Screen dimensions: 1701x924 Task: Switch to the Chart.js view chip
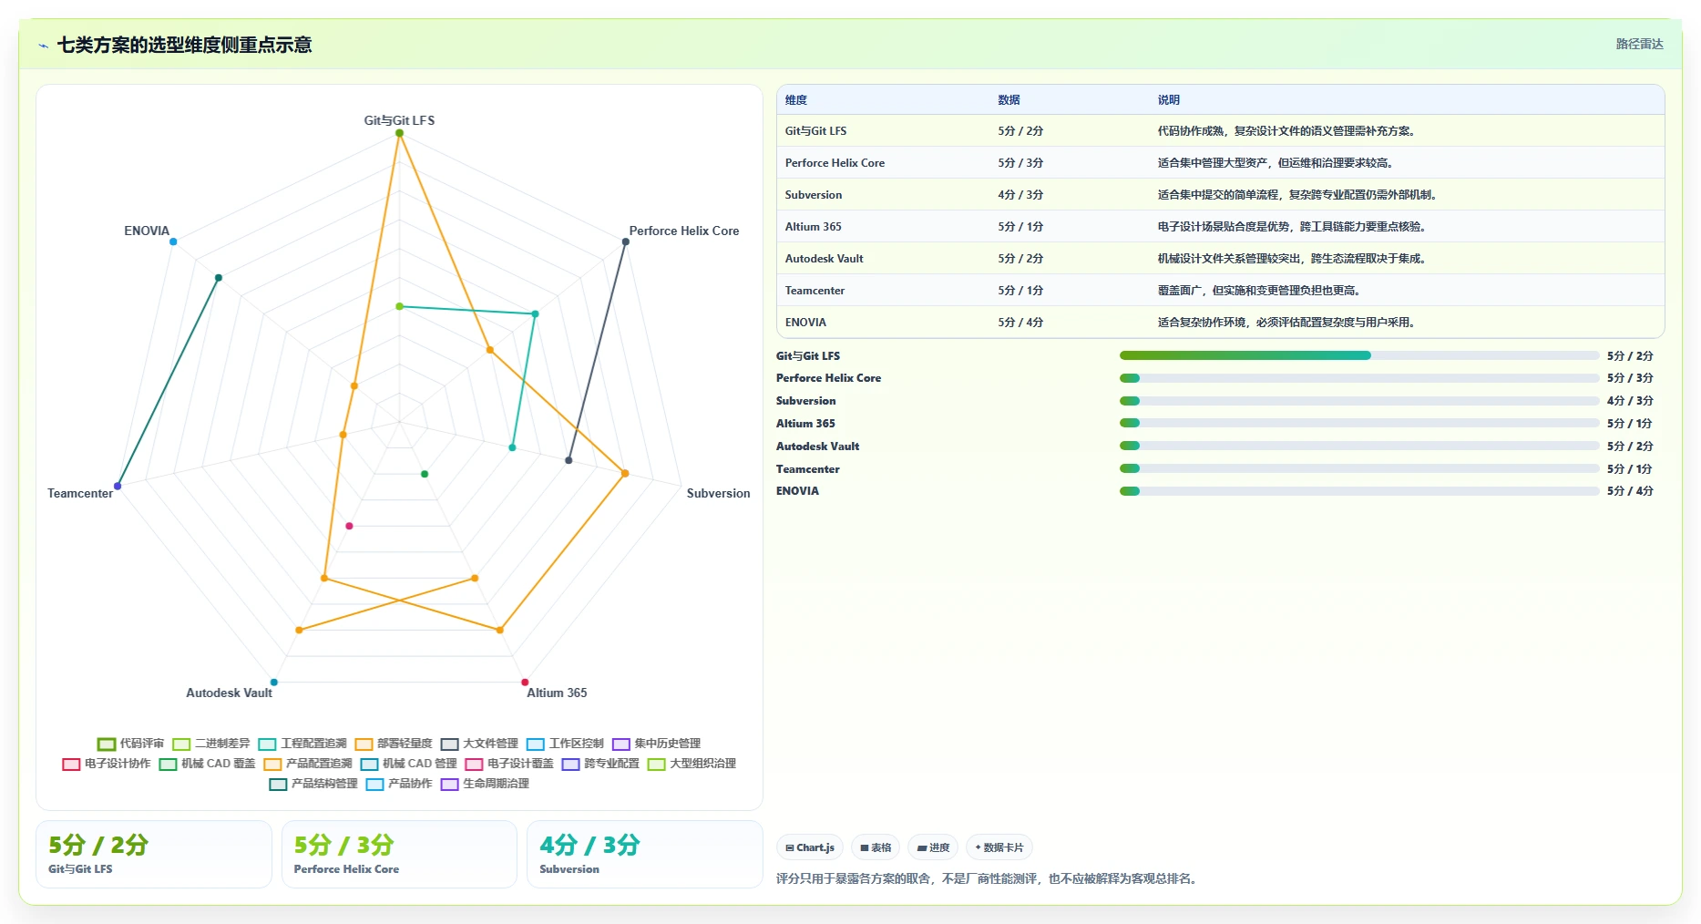pos(810,847)
